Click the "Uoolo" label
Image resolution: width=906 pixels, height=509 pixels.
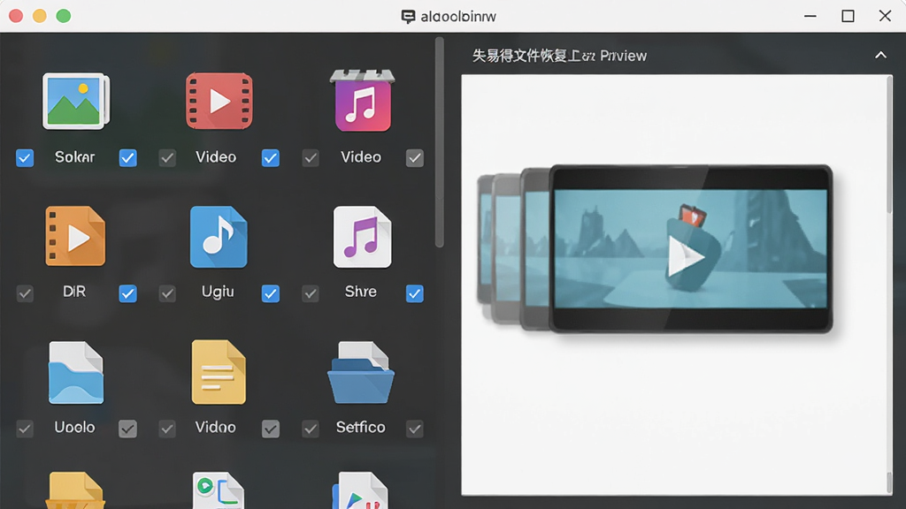click(74, 427)
